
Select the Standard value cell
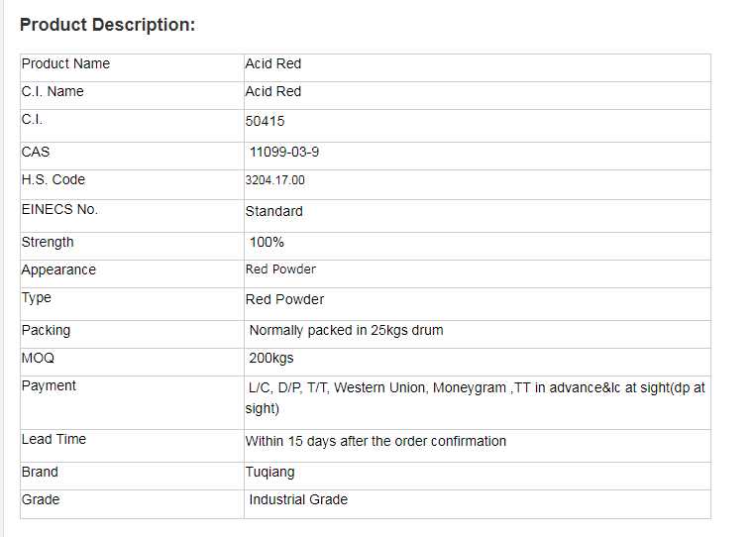click(274, 211)
